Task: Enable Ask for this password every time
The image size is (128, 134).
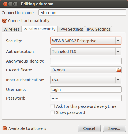Action: (x=53, y=106)
